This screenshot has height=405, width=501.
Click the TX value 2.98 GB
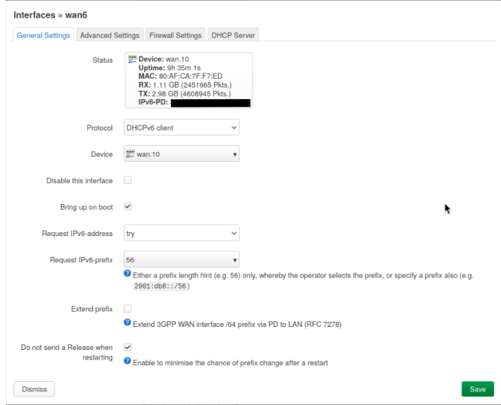165,94
